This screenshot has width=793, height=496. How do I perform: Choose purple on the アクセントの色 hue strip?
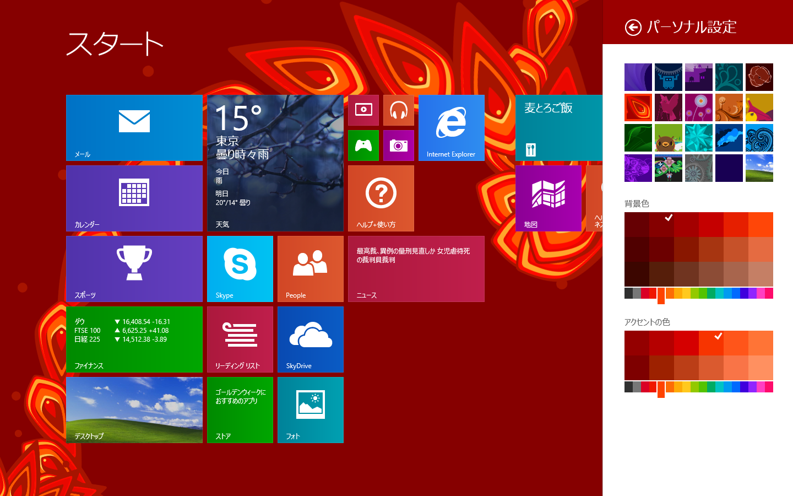pos(752,387)
